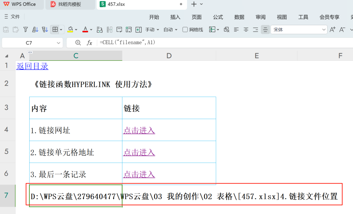This screenshot has height=214, width=353.
Task: Open the 页面 ribbon tab
Action: [x=196, y=17]
